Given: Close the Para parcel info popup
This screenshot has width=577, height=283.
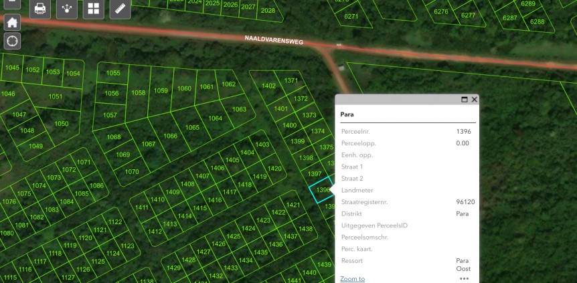Looking at the screenshot, I should click(x=475, y=100).
